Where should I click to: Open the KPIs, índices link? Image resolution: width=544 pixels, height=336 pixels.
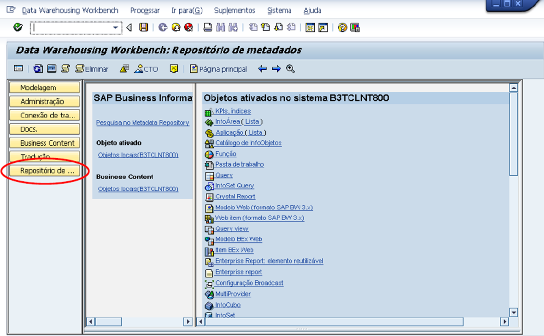[233, 111]
